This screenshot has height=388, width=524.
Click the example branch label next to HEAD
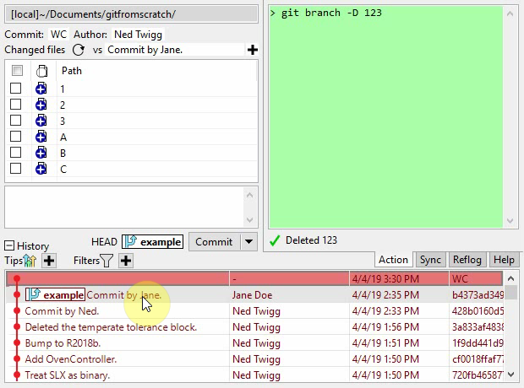[x=152, y=242]
